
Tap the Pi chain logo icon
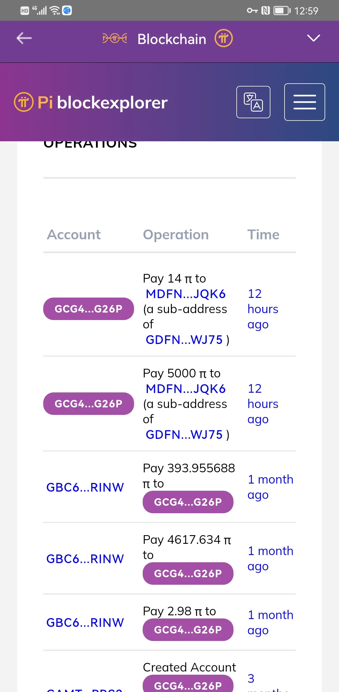tap(115, 38)
